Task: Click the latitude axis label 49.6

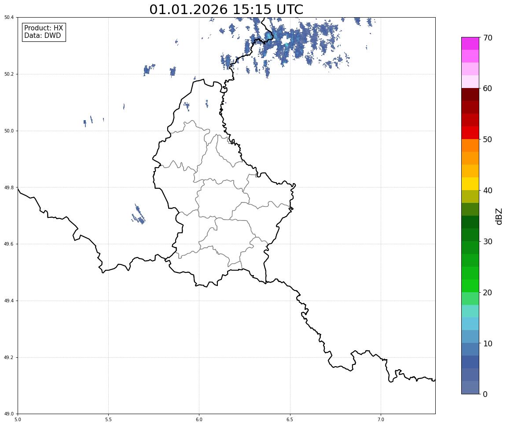Action: tap(9, 244)
